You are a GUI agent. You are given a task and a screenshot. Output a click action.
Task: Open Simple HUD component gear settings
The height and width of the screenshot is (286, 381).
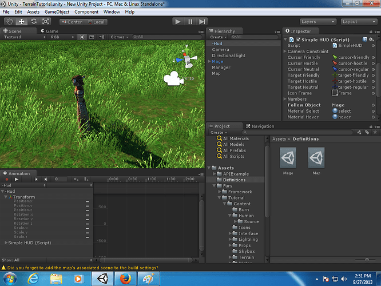[x=371, y=39]
